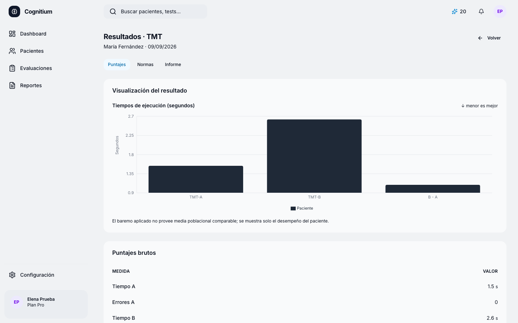Click the EP avatar in top bar
Screen dimensions: 518x323
pos(500,11)
